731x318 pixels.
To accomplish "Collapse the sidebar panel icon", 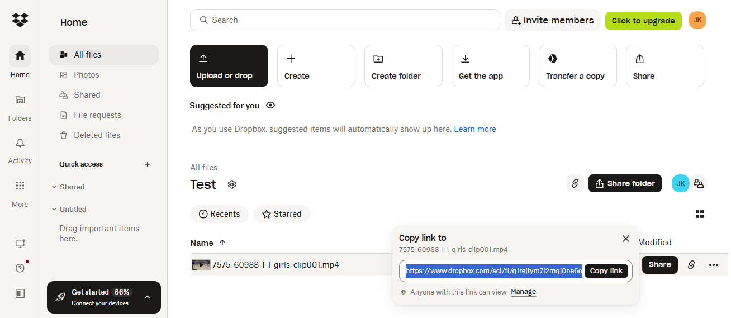I will [20, 293].
